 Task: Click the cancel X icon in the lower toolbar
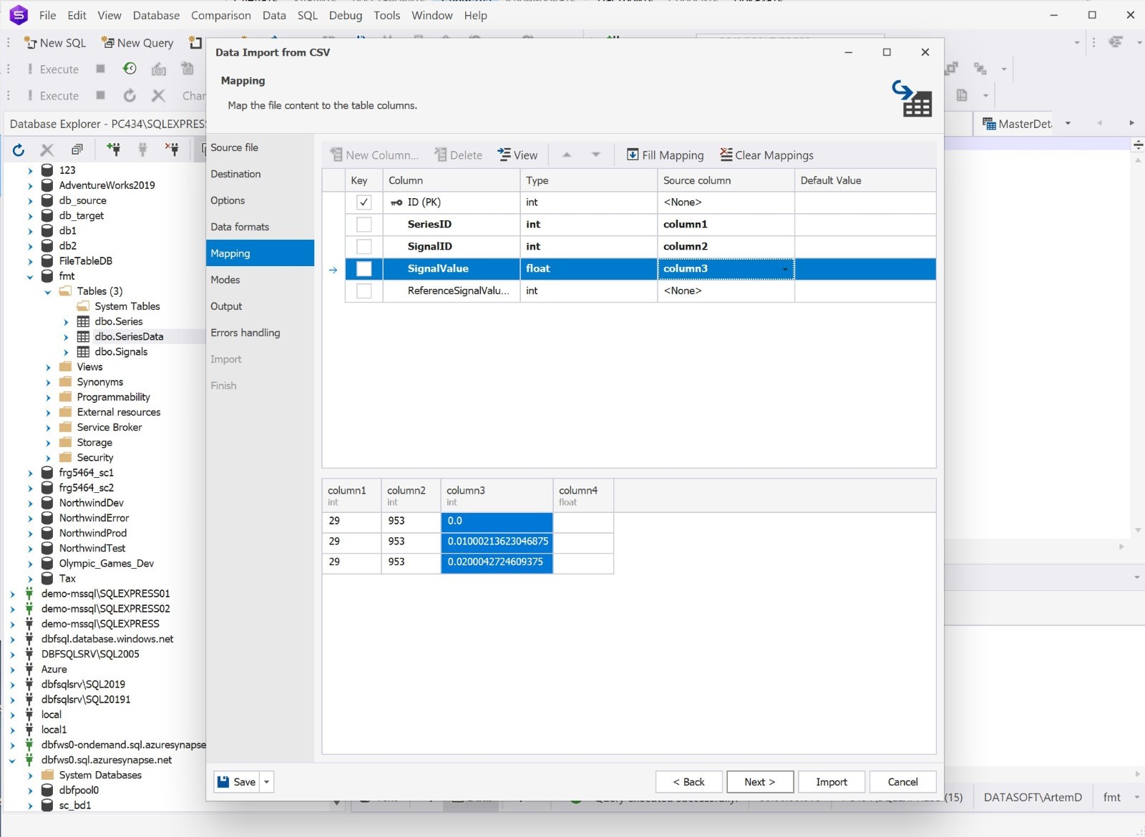click(x=159, y=95)
